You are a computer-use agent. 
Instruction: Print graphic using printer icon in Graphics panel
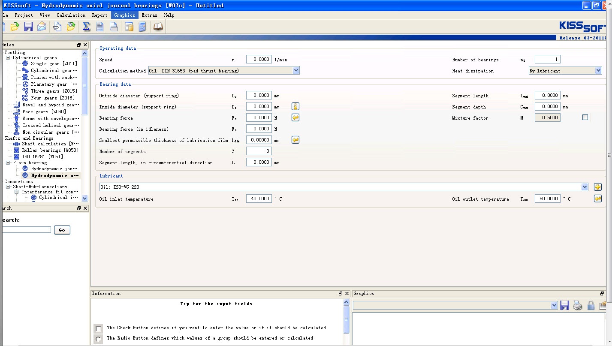[x=578, y=305]
